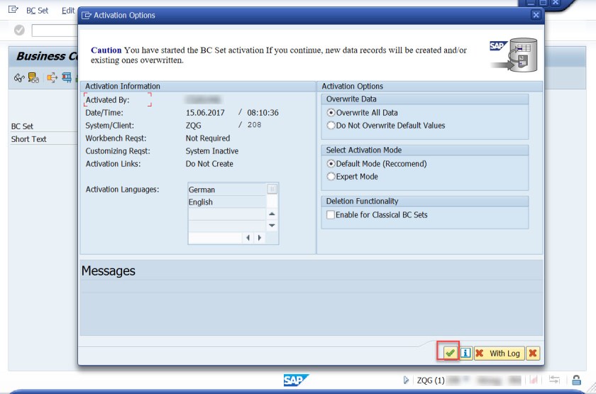Viewport: 596px width, 394px height.
Task: Choose Expert Mode activation option
Action: point(331,177)
